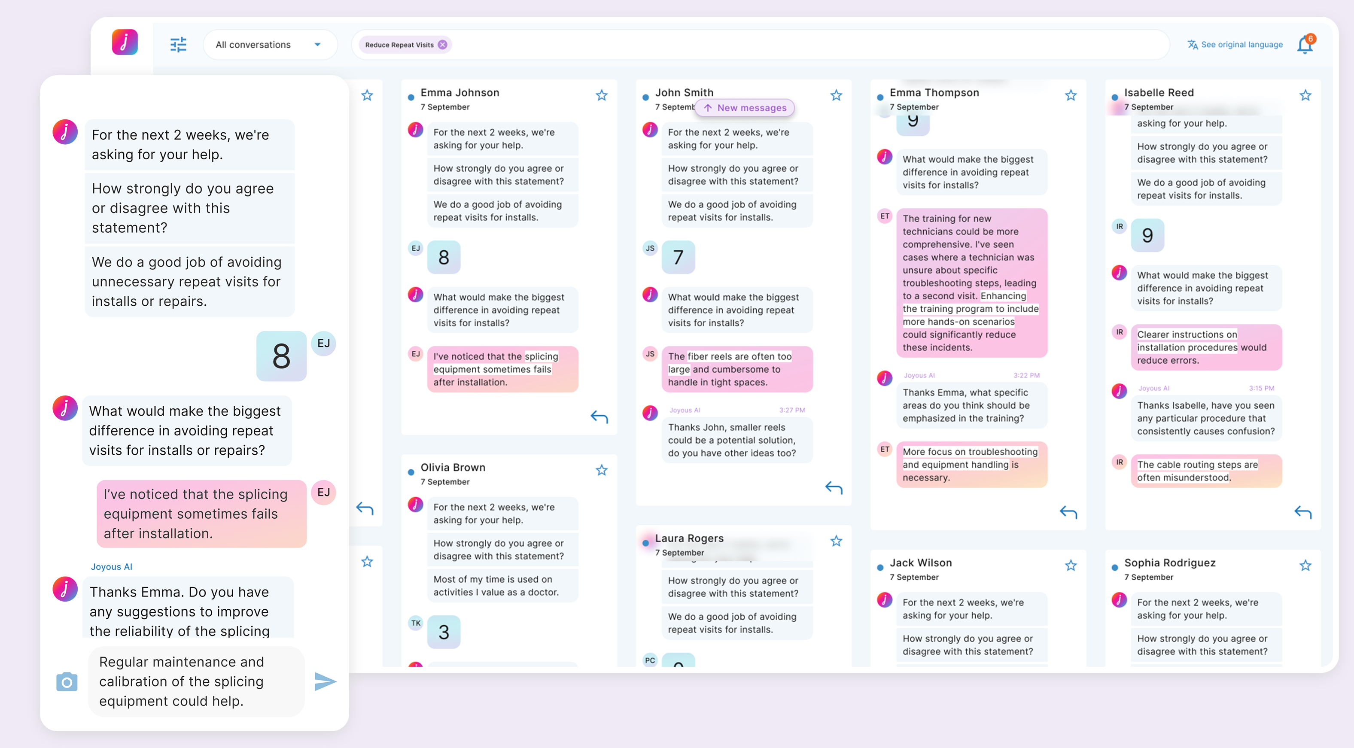
Task: Click Emma Johnson's rating bubble showing 8
Action: point(444,258)
